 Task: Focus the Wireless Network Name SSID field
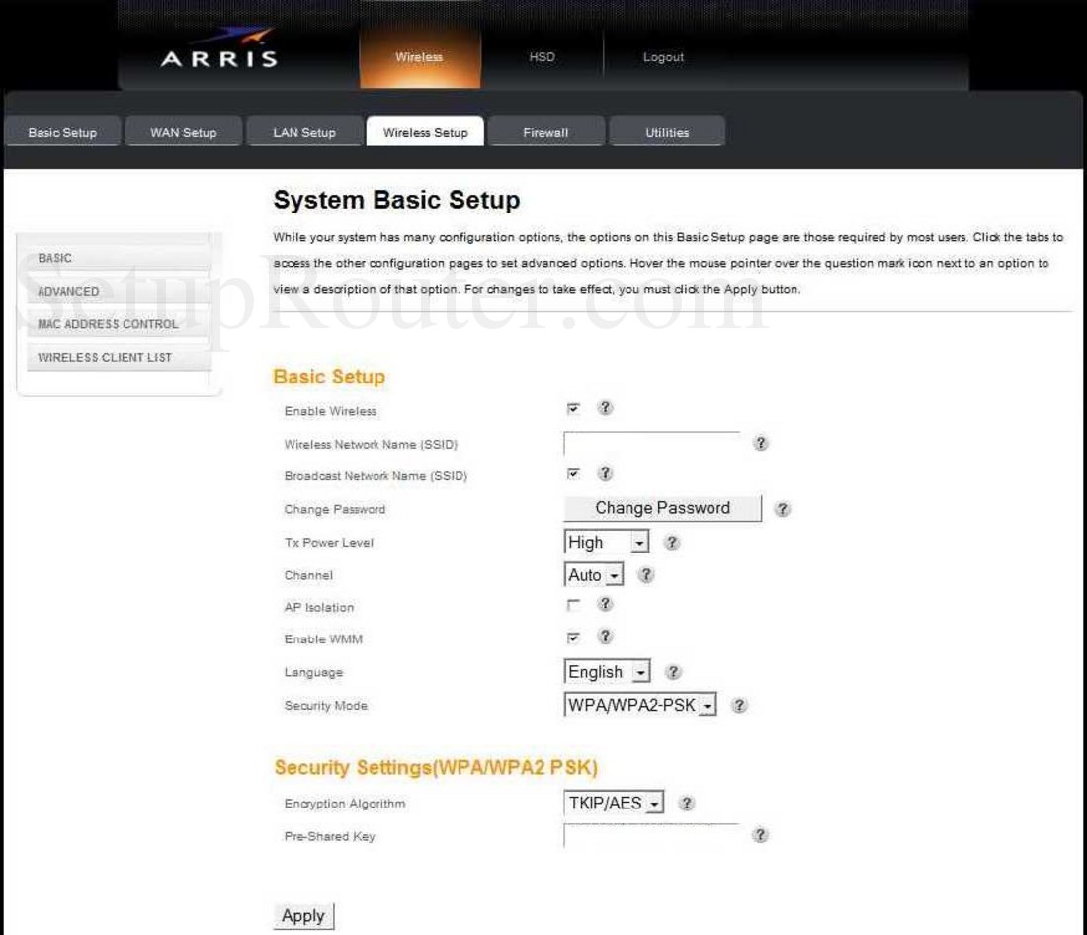coord(652,443)
